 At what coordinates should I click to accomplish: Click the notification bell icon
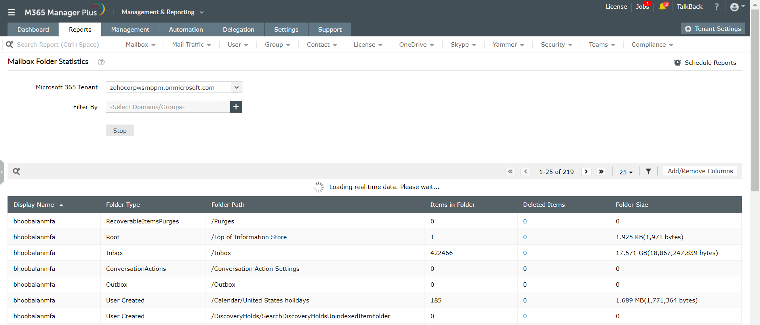coord(662,7)
